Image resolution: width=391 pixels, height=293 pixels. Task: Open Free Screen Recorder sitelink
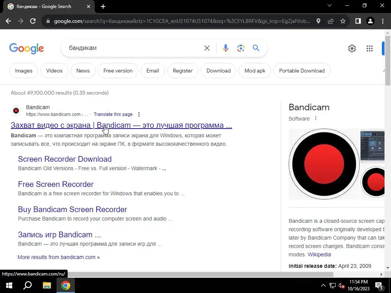pos(56,184)
